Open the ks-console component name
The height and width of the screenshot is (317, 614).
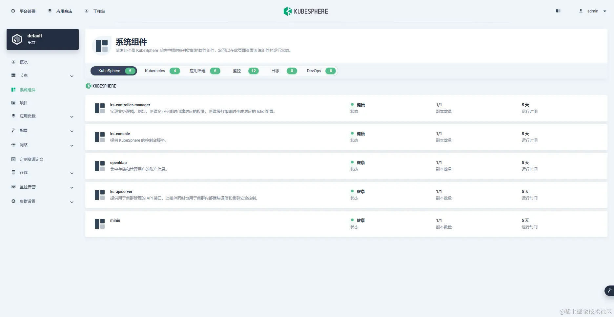(120, 134)
